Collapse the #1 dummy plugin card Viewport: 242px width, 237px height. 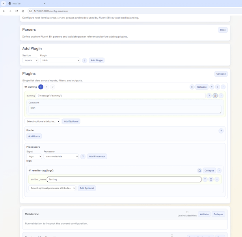pos(202,87)
